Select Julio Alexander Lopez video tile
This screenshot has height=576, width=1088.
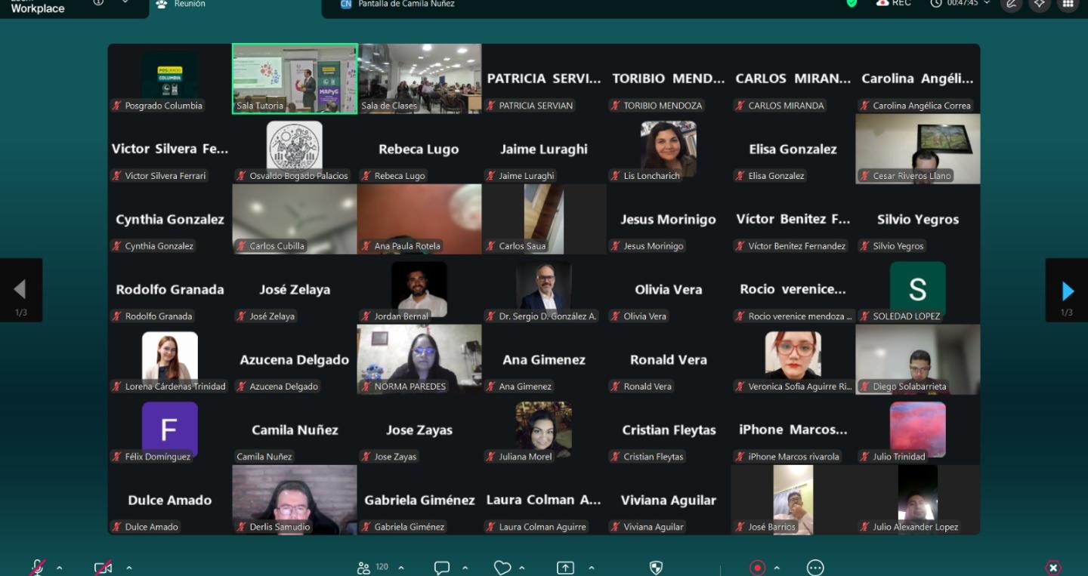coord(918,500)
